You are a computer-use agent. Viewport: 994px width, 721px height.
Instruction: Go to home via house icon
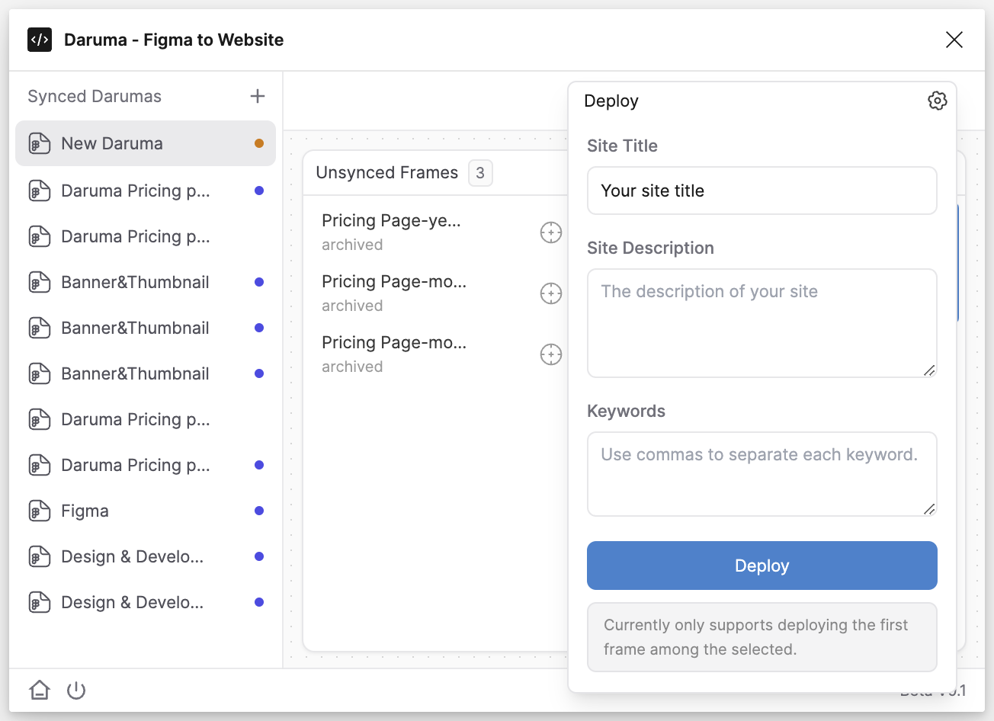pyautogui.click(x=40, y=691)
